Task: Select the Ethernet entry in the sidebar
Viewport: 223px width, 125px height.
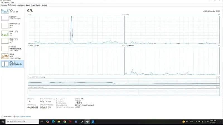Action: pyautogui.click(x=12, y=49)
